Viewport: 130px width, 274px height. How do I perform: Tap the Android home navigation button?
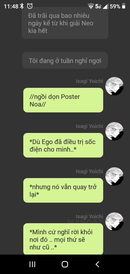coord(65,264)
